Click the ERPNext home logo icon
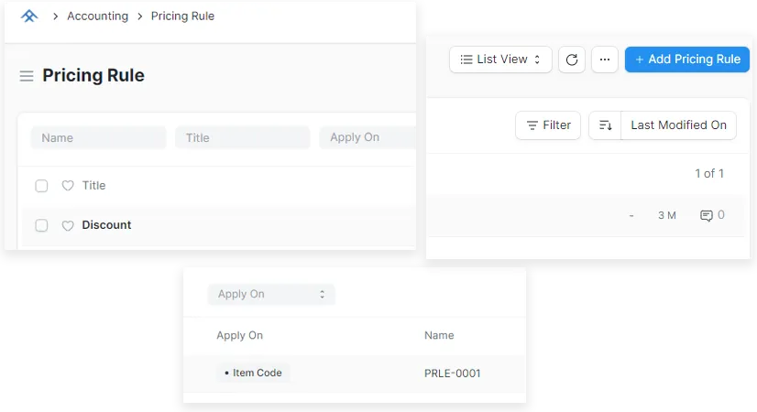Image resolution: width=757 pixels, height=412 pixels. [x=29, y=16]
